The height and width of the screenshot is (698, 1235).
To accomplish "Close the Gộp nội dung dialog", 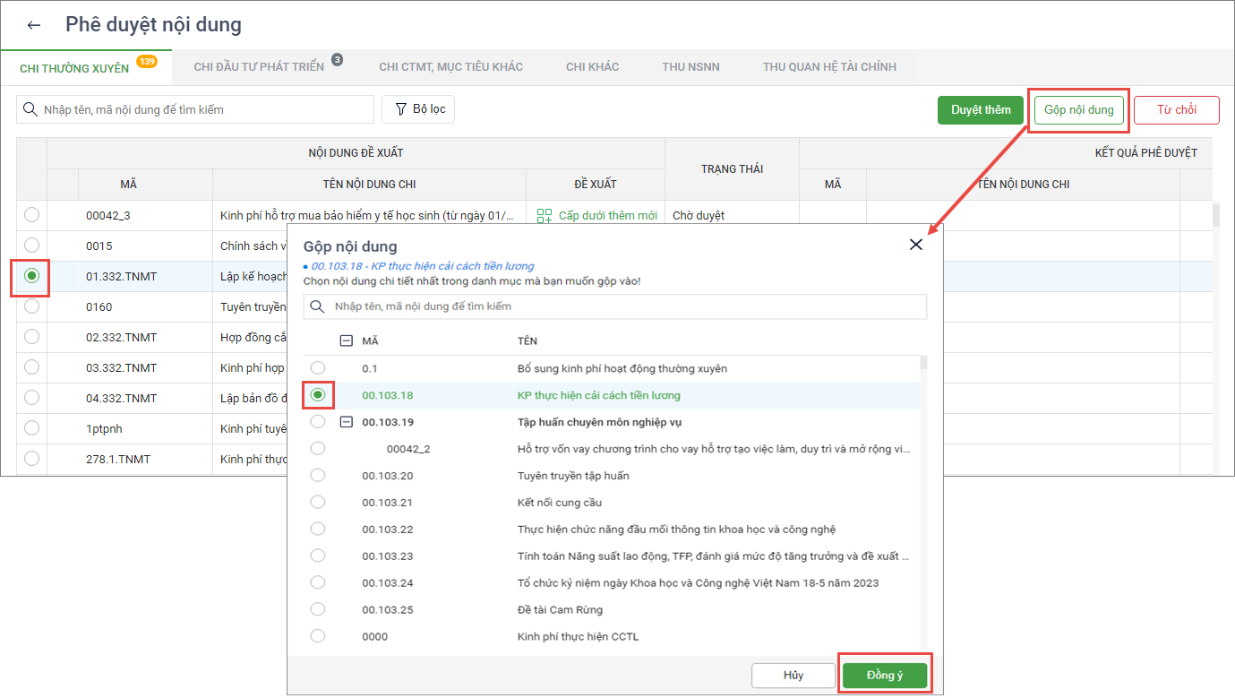I will click(915, 245).
